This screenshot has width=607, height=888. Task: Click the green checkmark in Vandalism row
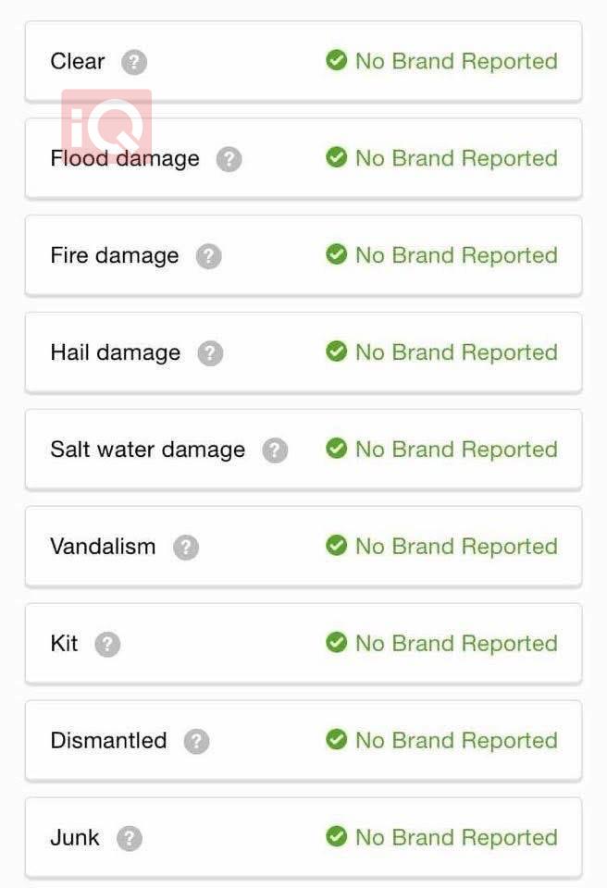pyautogui.click(x=336, y=546)
